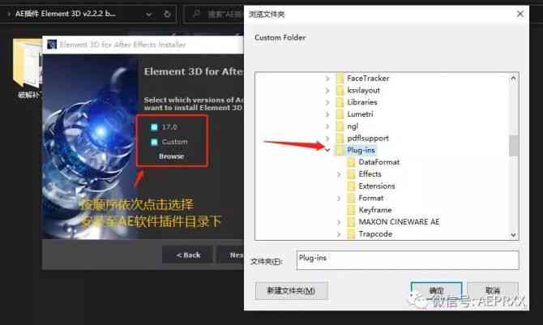Screen dimensions: 543x325
Task: Click the 确定 confirm button
Action: 436,290
